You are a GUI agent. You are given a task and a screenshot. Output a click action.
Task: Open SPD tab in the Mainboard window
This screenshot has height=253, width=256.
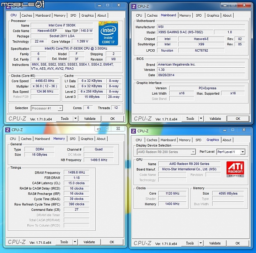click(x=198, y=16)
